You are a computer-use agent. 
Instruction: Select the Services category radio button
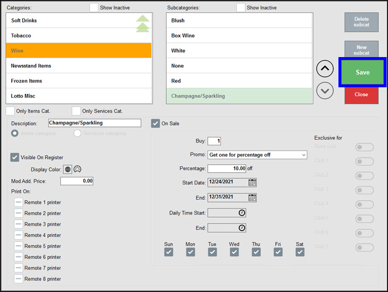77,133
